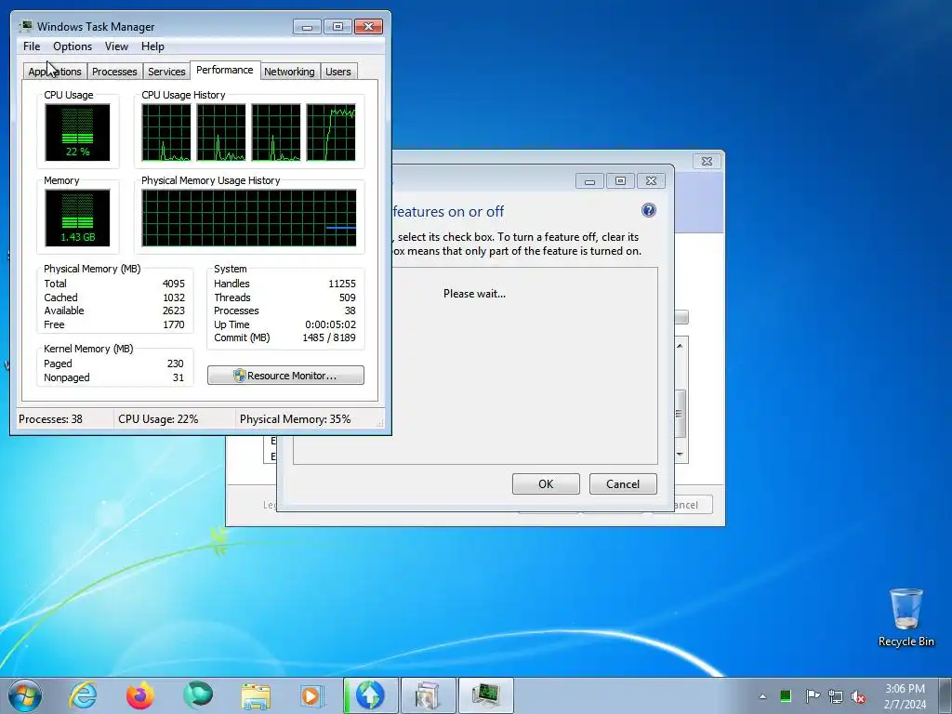Open the network tray icon
This screenshot has height=714, width=952.
(836, 696)
